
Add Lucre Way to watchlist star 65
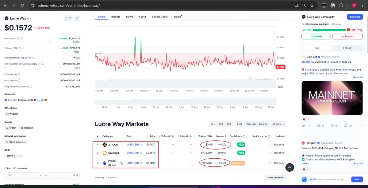coord(68,18)
